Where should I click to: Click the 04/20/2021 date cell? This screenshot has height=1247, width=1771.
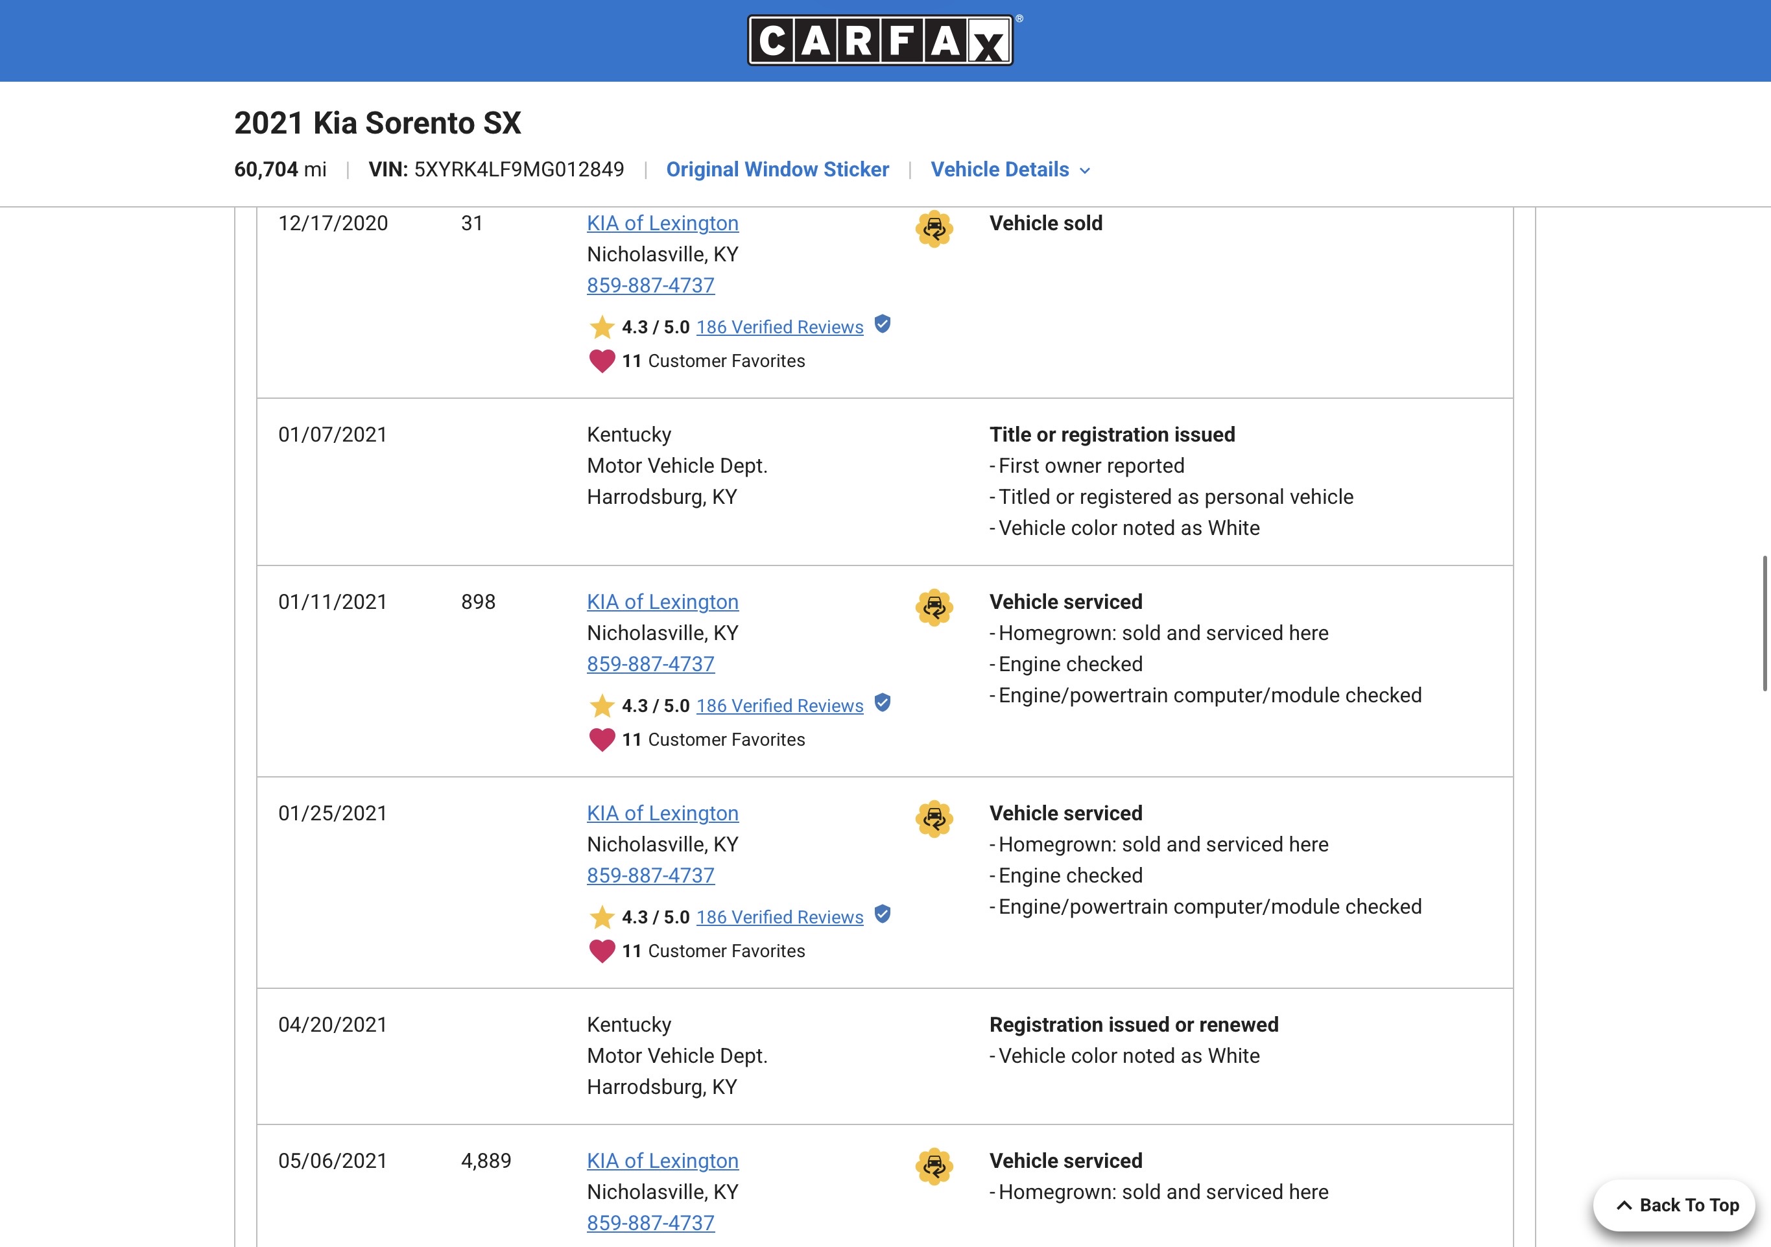click(333, 1024)
